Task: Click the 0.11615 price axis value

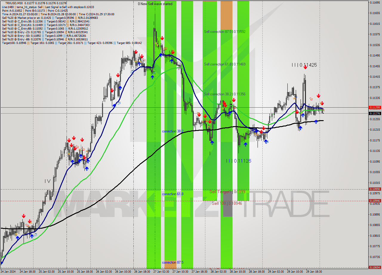Action: pos(375,24)
